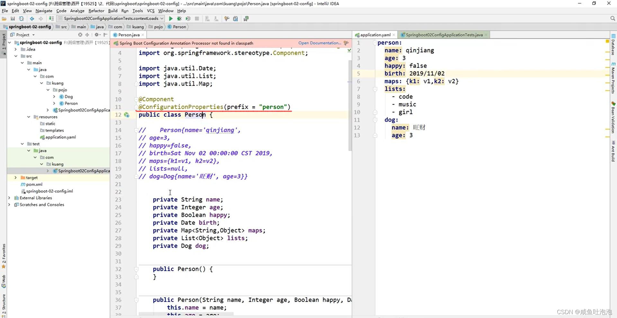The width and height of the screenshot is (617, 318).
Task: Click Collapse All icon in Project panel
Action: (x=87, y=35)
